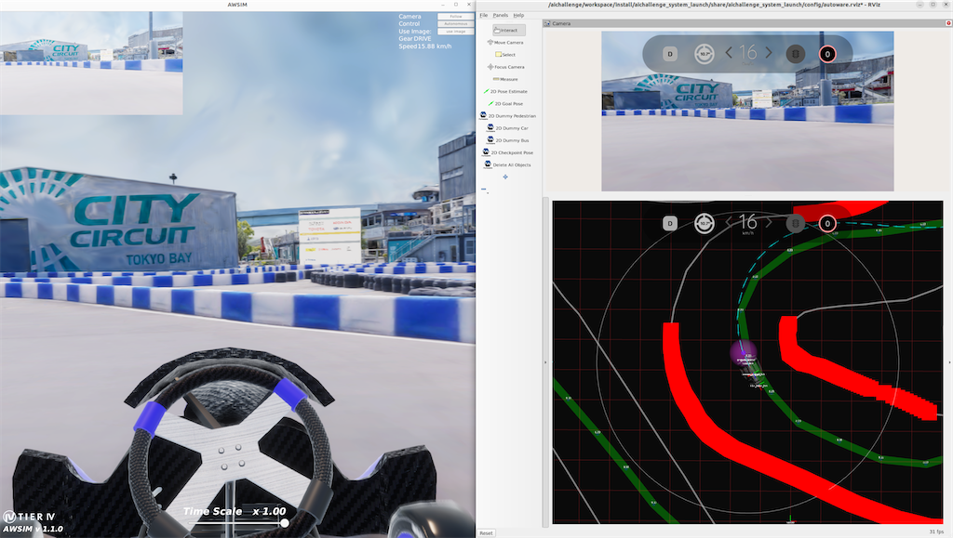Toggle the Control Autonomous button in AWSIM

(x=456, y=23)
